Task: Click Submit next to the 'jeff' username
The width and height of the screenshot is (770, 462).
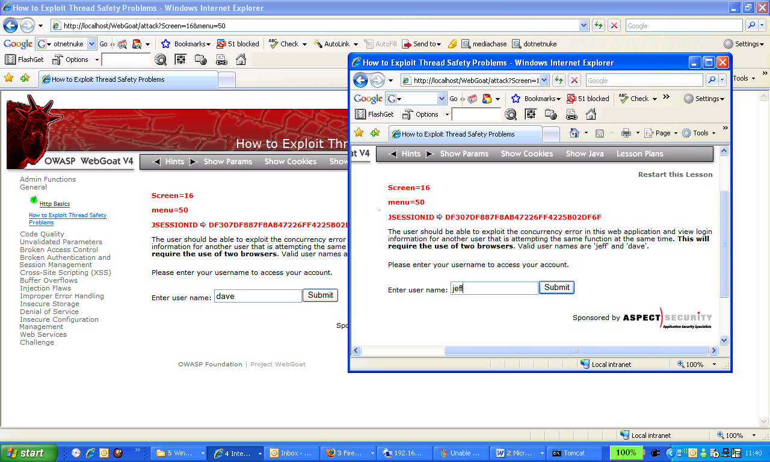Action: click(556, 288)
